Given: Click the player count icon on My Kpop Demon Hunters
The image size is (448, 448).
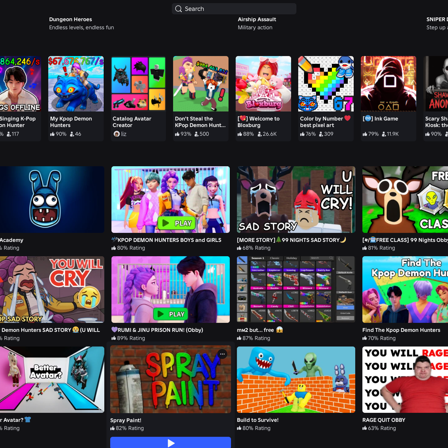Looking at the screenshot, I should [x=72, y=134].
